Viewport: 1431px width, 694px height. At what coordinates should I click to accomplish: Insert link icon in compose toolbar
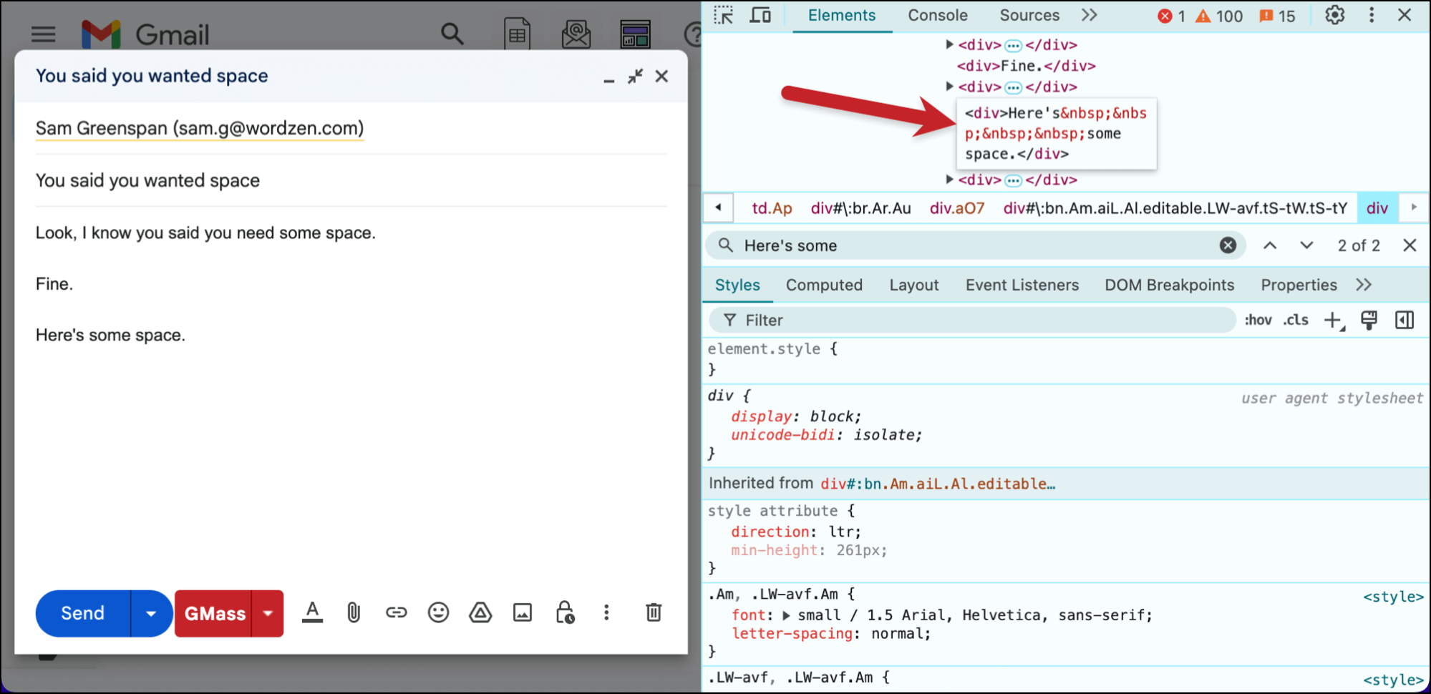click(396, 612)
